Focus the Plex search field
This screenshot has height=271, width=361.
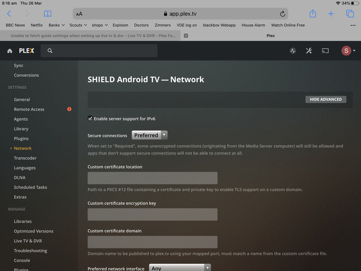[99, 50]
